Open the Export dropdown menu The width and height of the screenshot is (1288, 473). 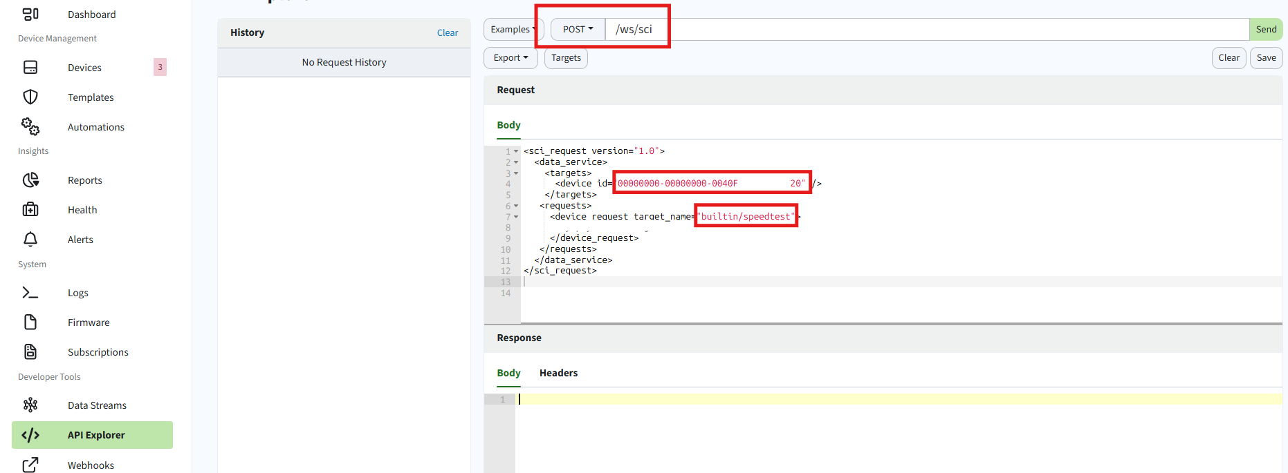click(x=510, y=58)
